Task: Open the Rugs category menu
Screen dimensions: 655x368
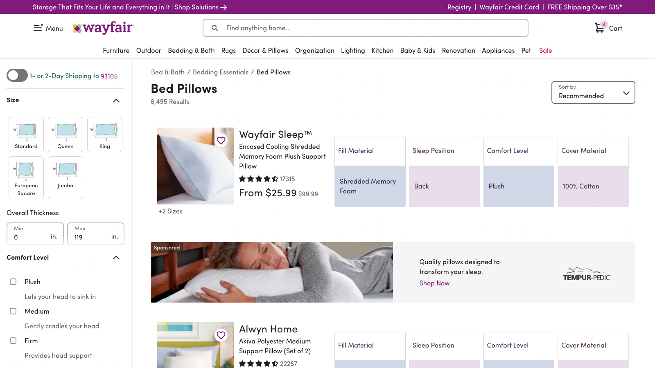Action: point(228,50)
